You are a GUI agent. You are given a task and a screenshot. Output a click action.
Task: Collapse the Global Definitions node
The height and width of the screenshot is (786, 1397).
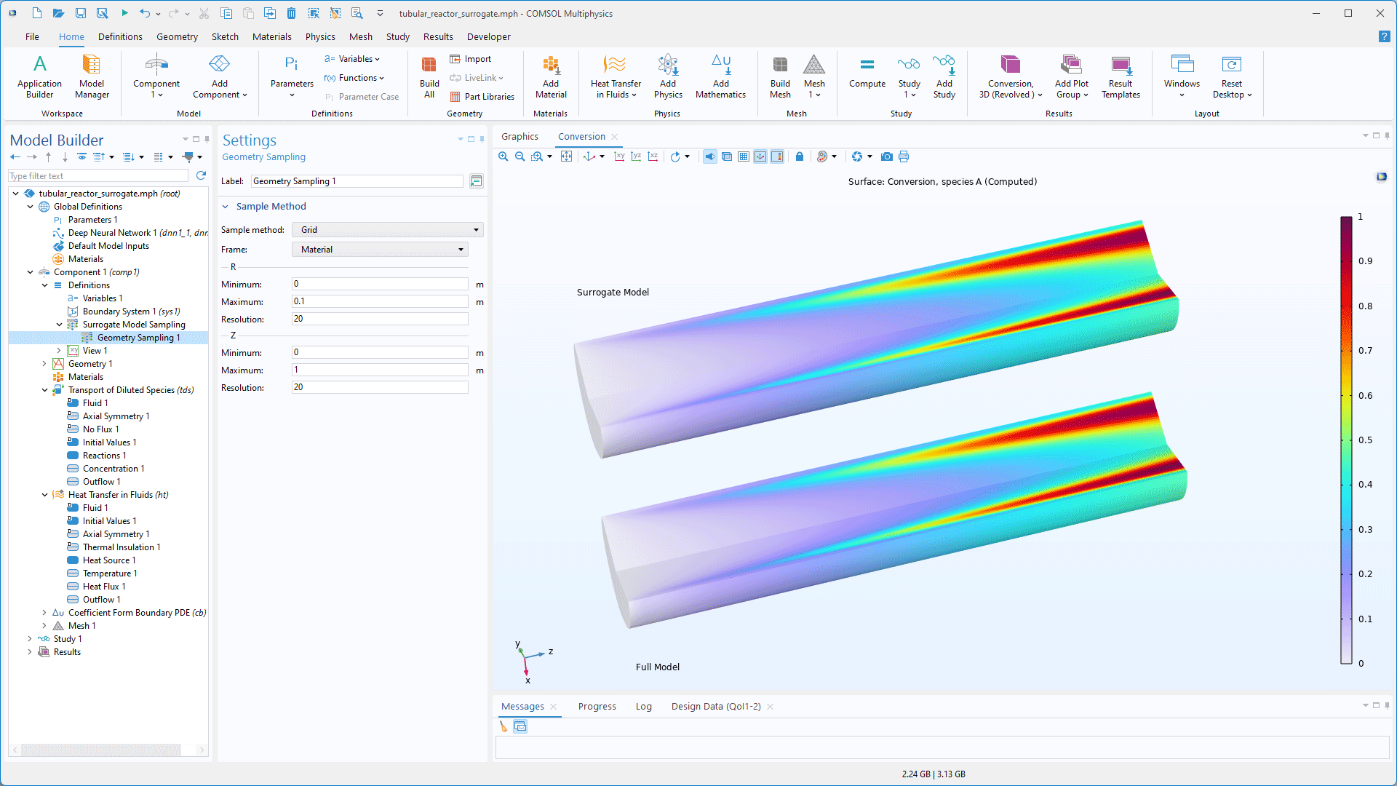pyautogui.click(x=30, y=207)
